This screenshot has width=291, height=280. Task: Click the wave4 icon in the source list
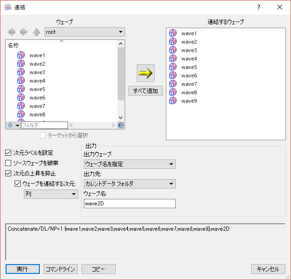[x=21, y=81]
